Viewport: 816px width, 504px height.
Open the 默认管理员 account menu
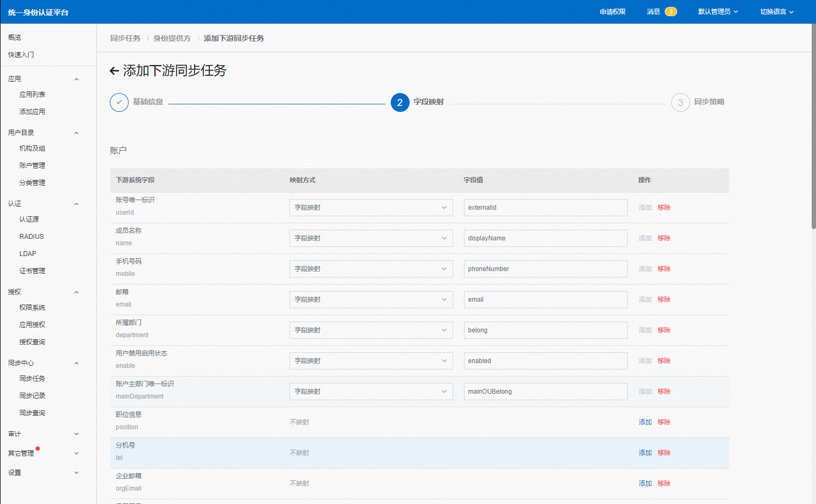[717, 12]
